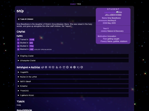
Task: Click the ZOOLOGY SPECIALISATION label
Action: tap(43, 49)
